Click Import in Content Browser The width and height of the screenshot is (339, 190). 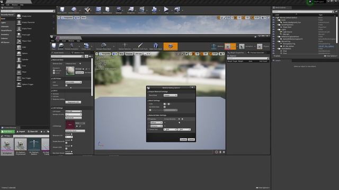click(x=21, y=131)
